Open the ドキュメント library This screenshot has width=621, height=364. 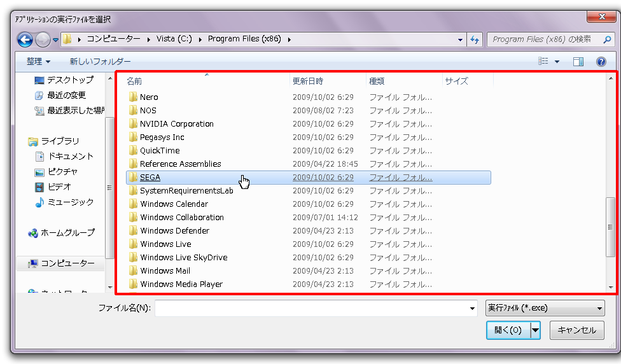[x=64, y=156]
